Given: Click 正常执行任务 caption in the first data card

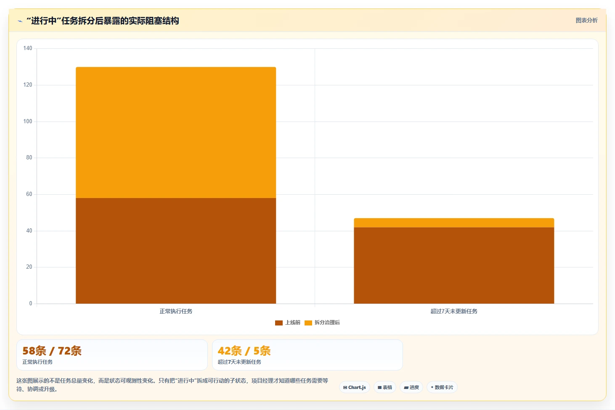Looking at the screenshot, I should (x=37, y=362).
